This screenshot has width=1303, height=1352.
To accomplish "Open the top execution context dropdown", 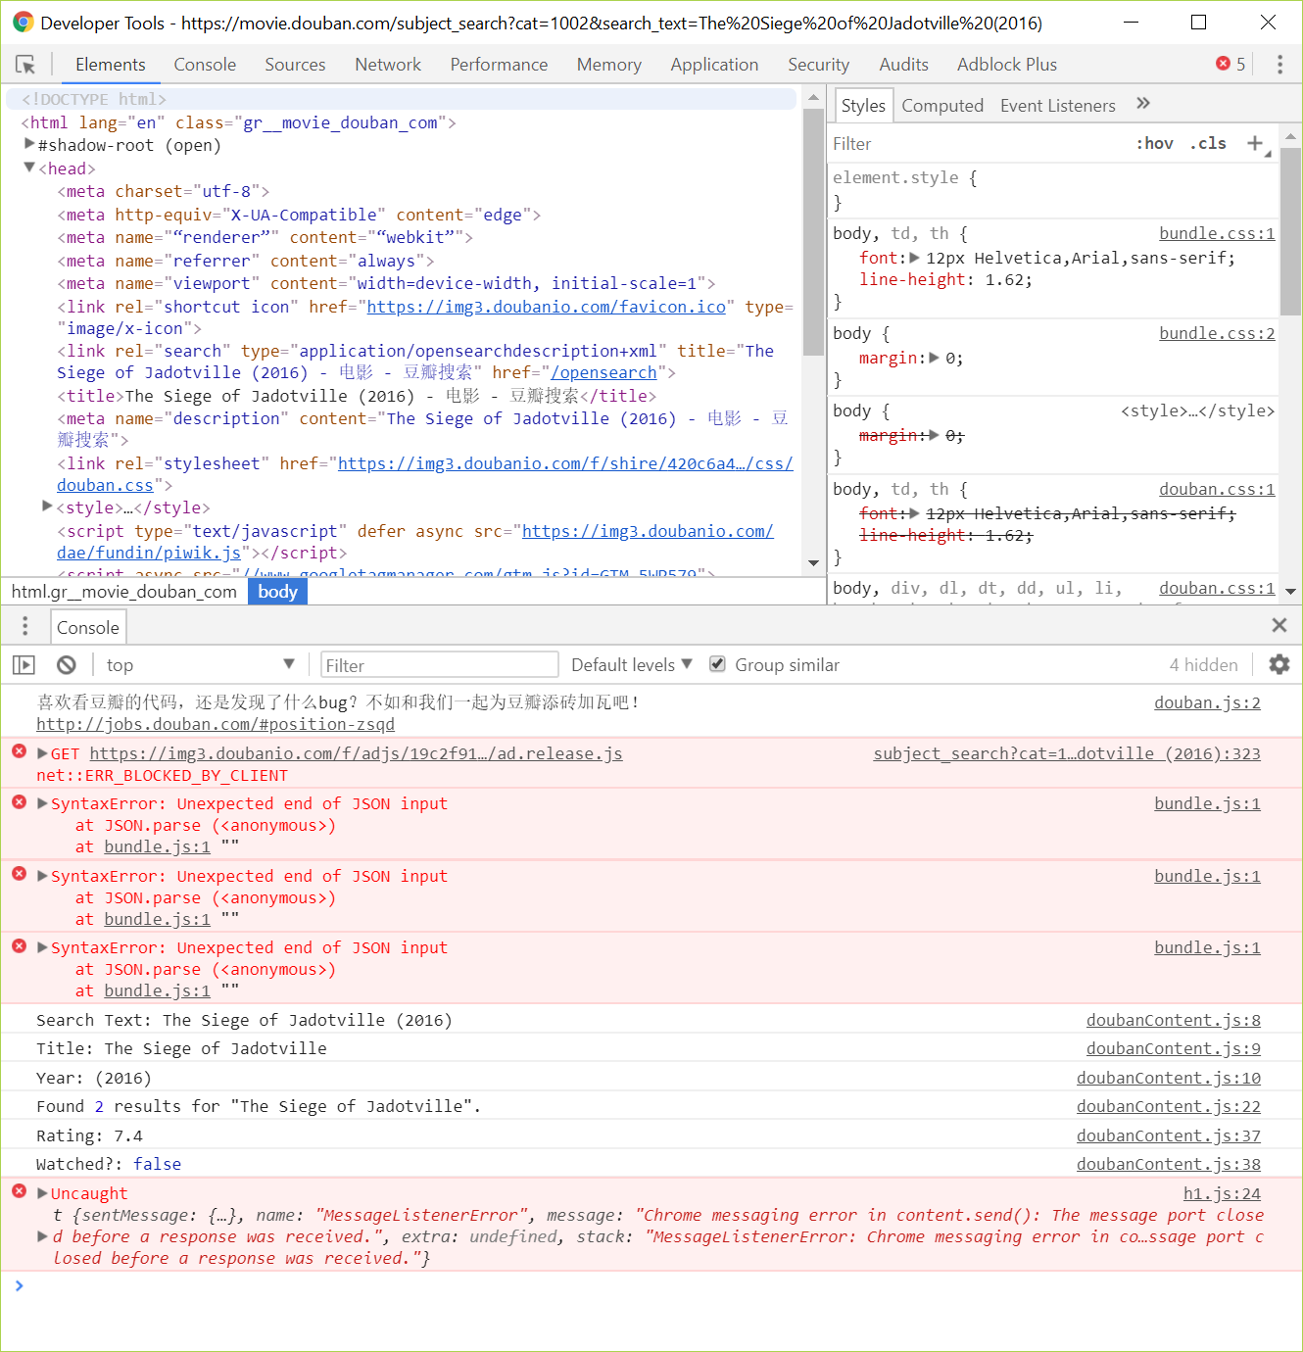I will (x=200, y=665).
